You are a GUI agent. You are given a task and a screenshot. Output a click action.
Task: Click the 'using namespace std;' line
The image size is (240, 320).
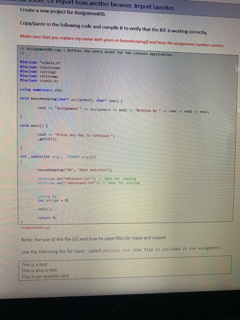[41, 90]
